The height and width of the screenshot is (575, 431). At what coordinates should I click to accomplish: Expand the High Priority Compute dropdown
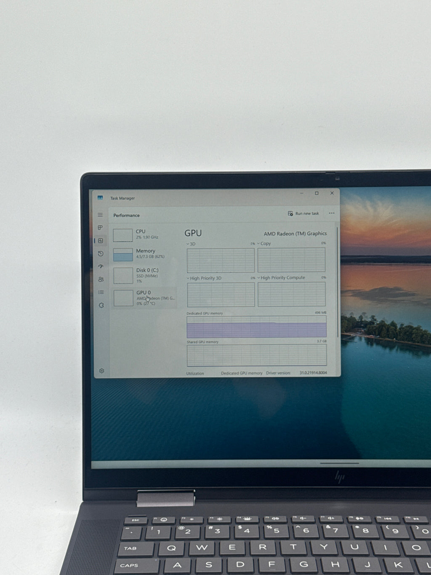(x=281, y=278)
